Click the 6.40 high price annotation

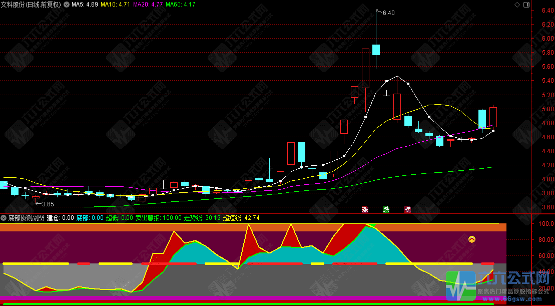point(388,13)
